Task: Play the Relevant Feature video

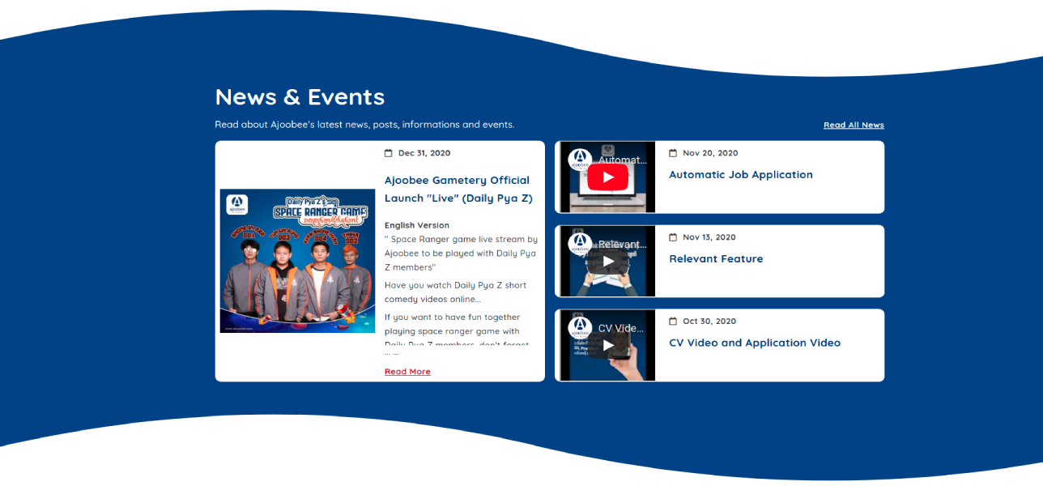Action: 608,261
